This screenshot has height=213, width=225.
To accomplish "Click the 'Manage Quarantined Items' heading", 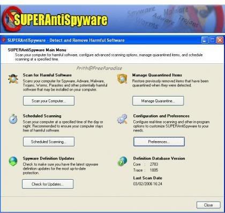I will pyautogui.click(x=157, y=75).
